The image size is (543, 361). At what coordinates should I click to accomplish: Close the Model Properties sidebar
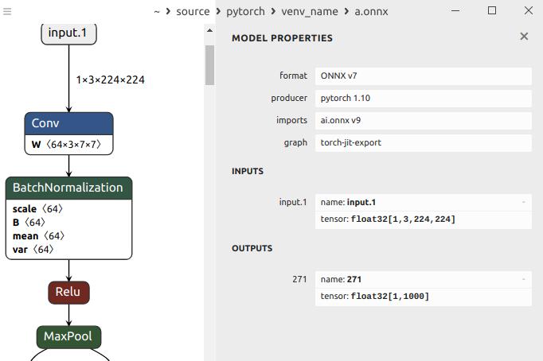(524, 37)
